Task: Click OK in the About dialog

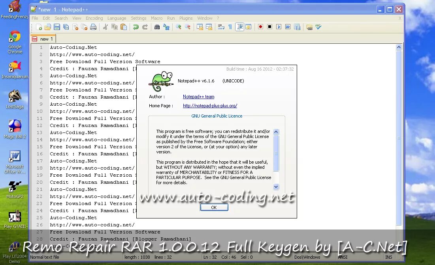Action: click(214, 207)
